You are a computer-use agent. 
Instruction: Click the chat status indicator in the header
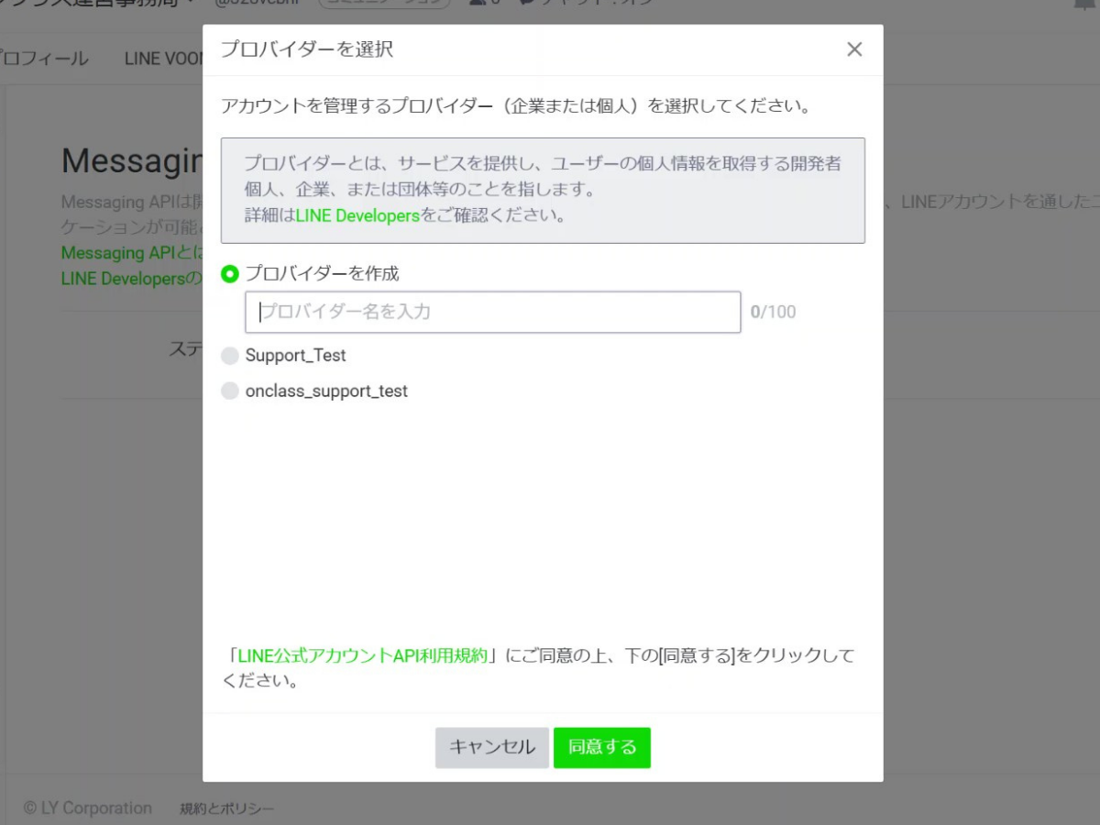(x=587, y=3)
